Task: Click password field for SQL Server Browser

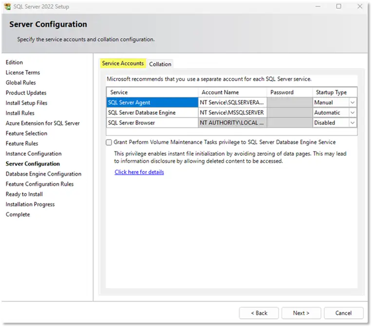Action: [x=290, y=123]
